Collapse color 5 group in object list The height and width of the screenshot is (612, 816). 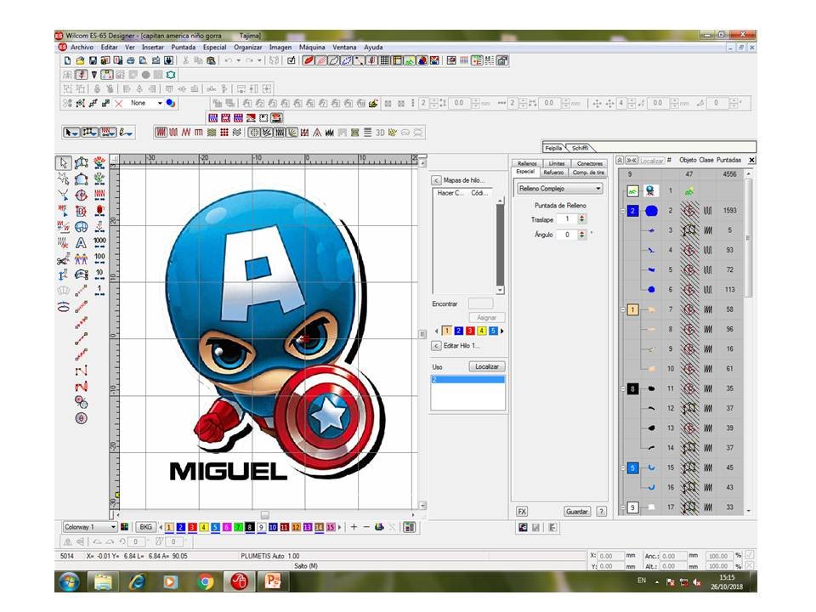(x=623, y=467)
